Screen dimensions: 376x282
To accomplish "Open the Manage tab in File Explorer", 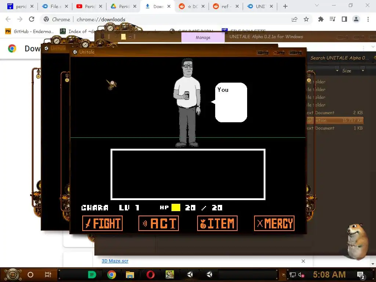I will coord(203,37).
